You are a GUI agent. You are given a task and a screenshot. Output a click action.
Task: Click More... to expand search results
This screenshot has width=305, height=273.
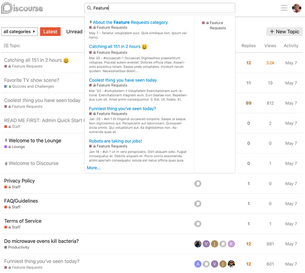pos(94,168)
